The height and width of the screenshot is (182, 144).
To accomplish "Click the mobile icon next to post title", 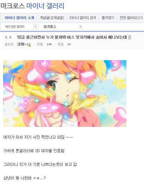I will click(130, 37).
